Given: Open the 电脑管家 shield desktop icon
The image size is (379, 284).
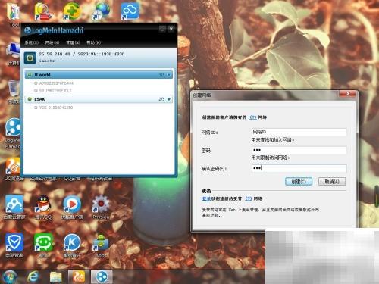Looking at the screenshot, I should click(14, 245).
